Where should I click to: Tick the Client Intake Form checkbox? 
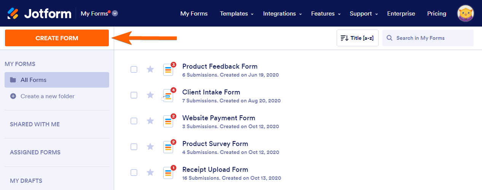pyautogui.click(x=134, y=95)
